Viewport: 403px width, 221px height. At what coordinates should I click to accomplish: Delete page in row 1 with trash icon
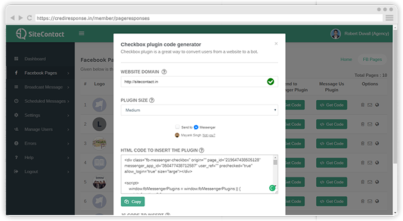(x=363, y=105)
